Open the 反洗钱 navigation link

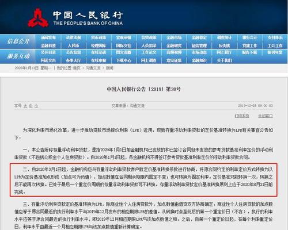pyautogui.click(x=224, y=45)
